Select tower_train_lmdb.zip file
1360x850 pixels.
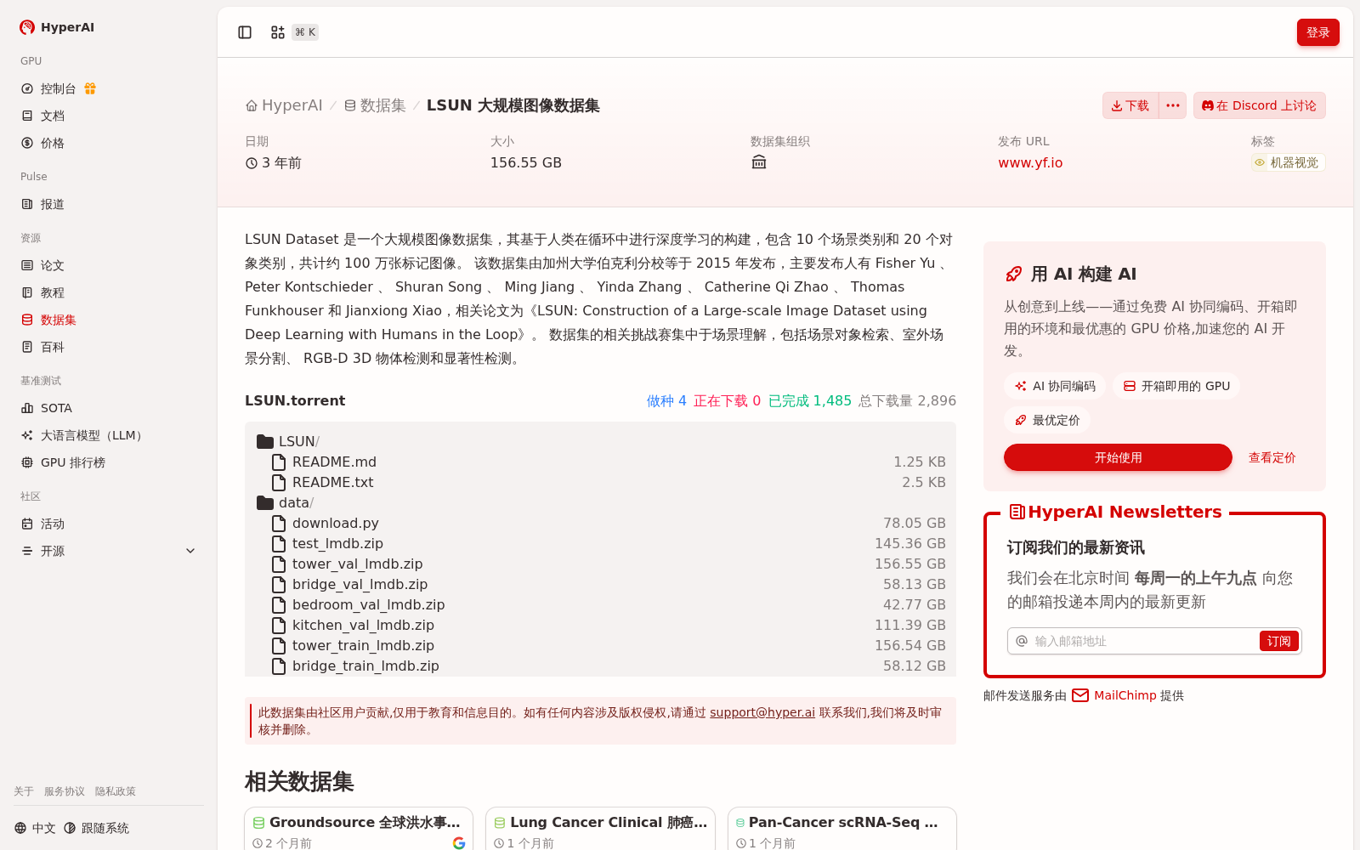(x=600, y=645)
